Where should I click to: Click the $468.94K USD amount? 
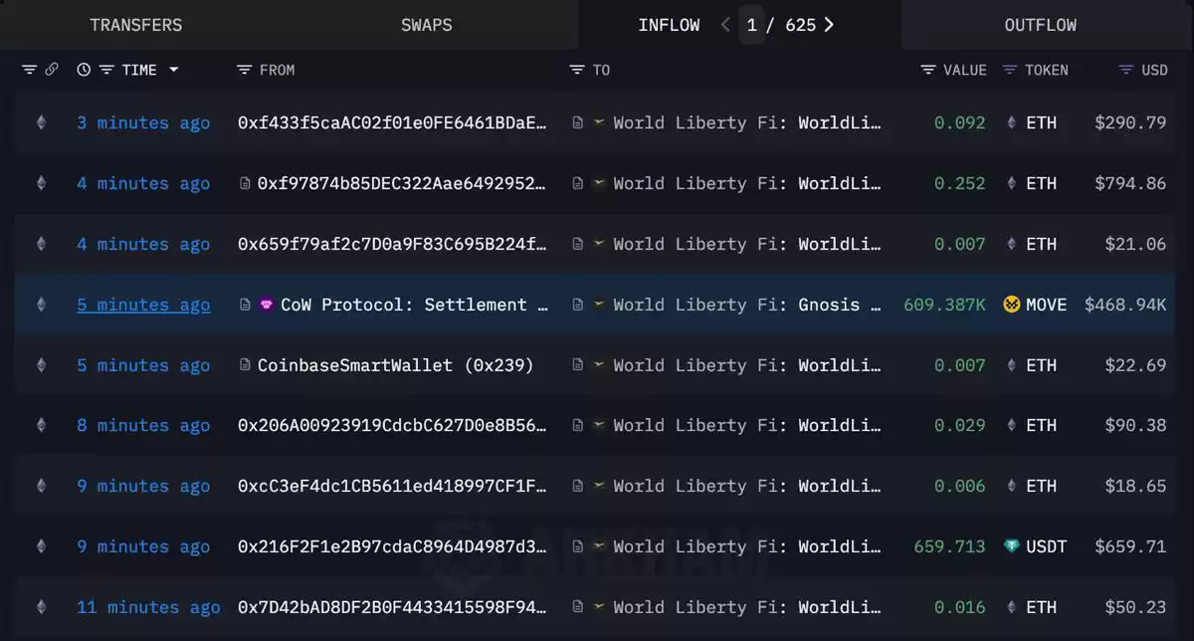pos(1125,305)
